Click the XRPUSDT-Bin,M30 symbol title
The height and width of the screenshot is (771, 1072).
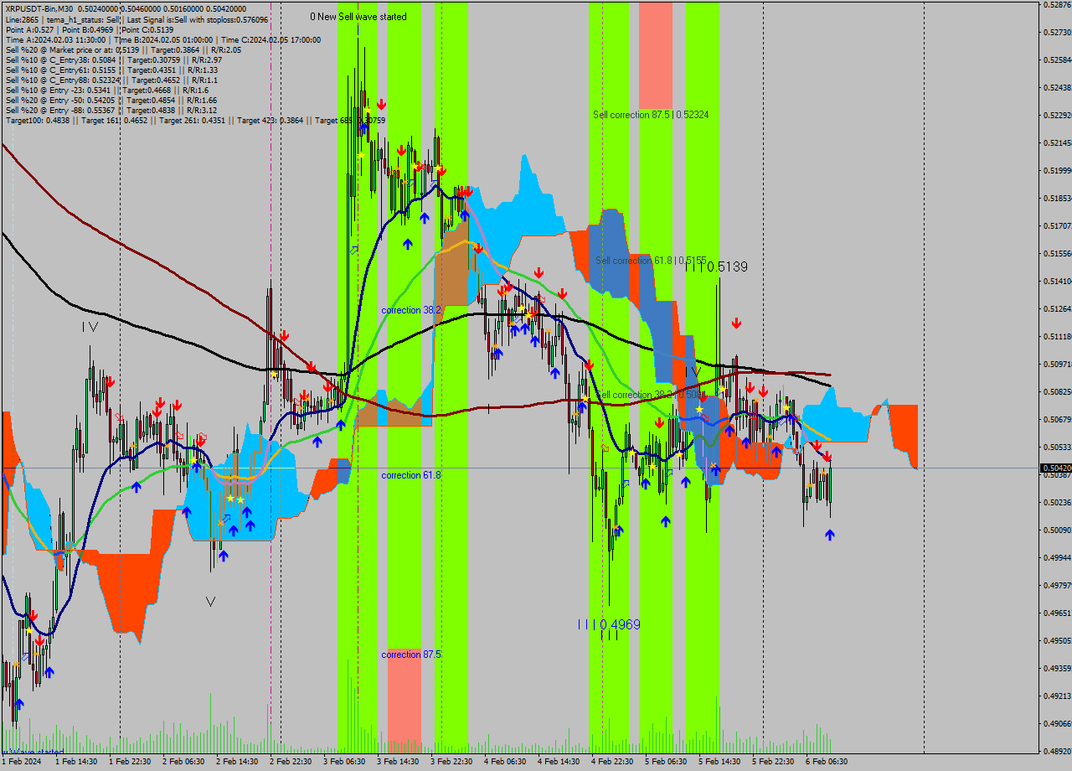39,9
